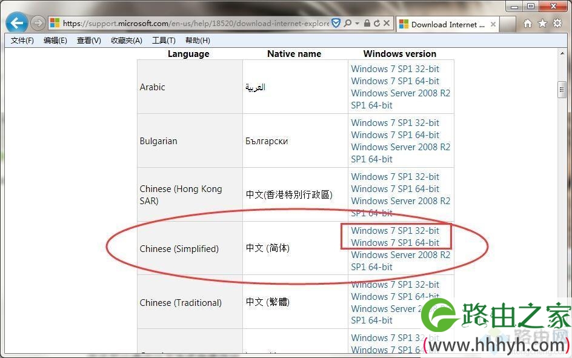Viewport: 572px width, 358px height.
Task: Click Chinese Traditional Windows 7 SP1 32-bit link
Action: pyautogui.click(x=395, y=285)
